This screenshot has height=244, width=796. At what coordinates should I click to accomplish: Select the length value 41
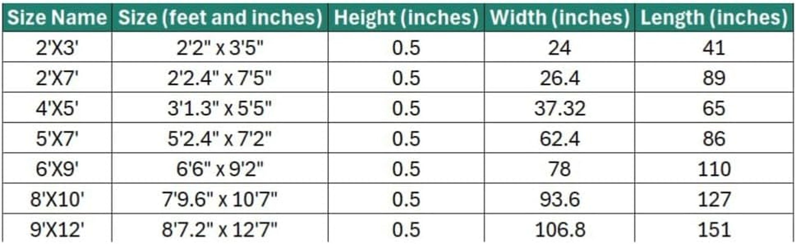coord(714,48)
